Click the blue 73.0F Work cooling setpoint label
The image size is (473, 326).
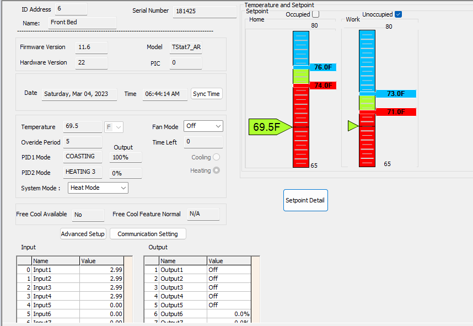(x=395, y=94)
